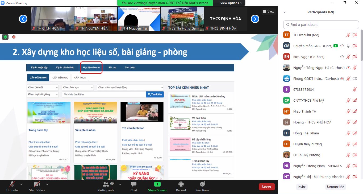The width and height of the screenshot is (363, 194).
Task: Click the Unmute Me button
Action: [x=336, y=187]
